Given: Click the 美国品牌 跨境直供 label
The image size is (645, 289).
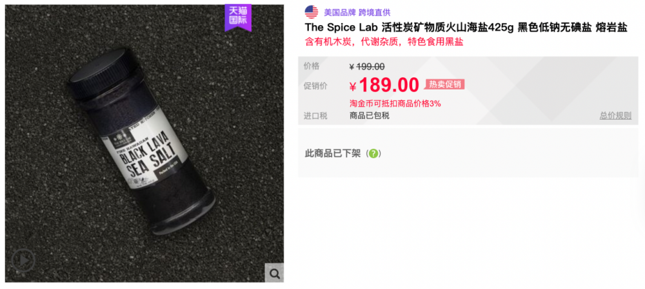Looking at the screenshot, I should [357, 13].
